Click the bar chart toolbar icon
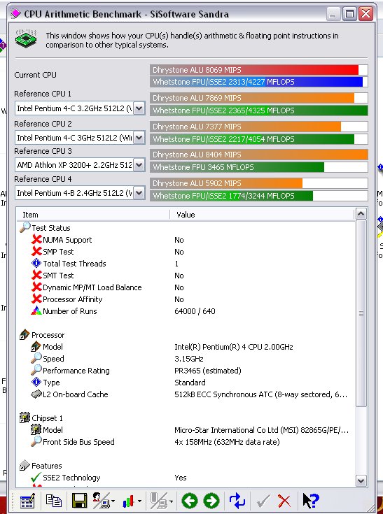Image resolution: width=383 pixels, height=514 pixels. click(128, 501)
